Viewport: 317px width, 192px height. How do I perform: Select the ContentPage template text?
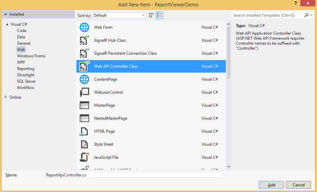tap(106, 80)
